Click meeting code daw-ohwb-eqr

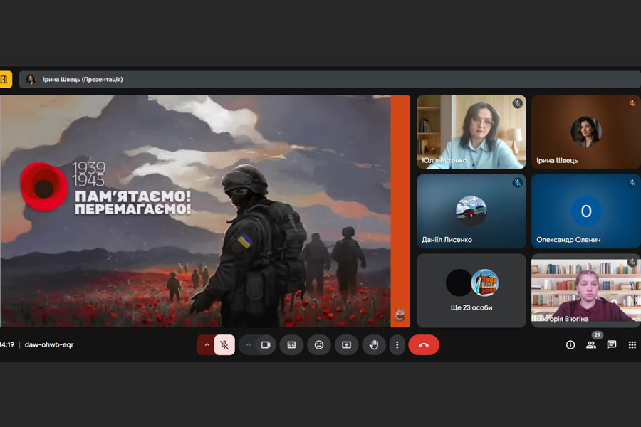click(49, 344)
